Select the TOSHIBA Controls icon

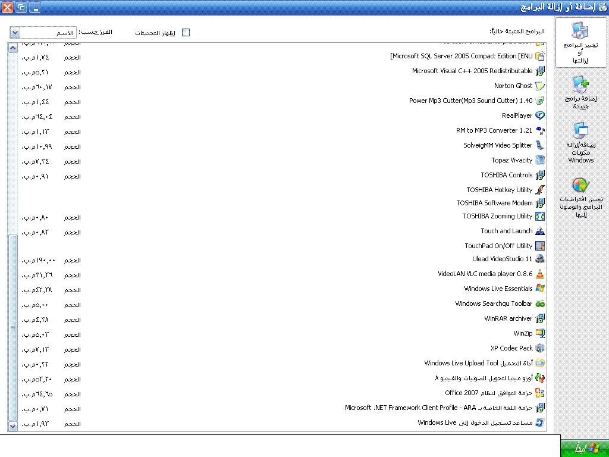click(x=540, y=176)
